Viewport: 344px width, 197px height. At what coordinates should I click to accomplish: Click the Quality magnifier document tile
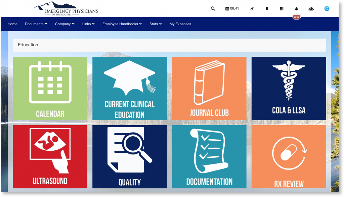(x=129, y=157)
